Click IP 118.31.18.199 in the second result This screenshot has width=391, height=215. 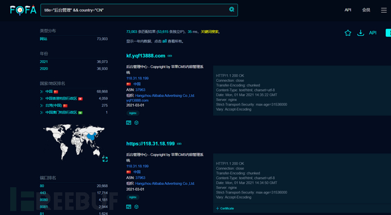pyautogui.click(x=137, y=166)
